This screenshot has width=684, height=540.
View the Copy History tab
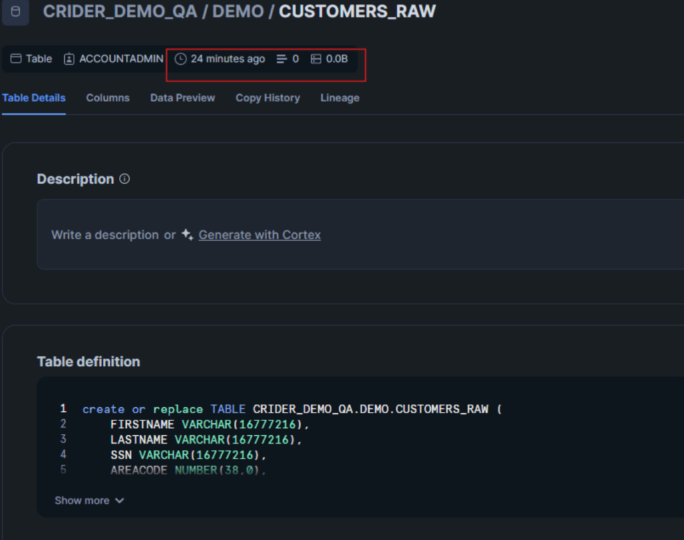click(x=268, y=98)
